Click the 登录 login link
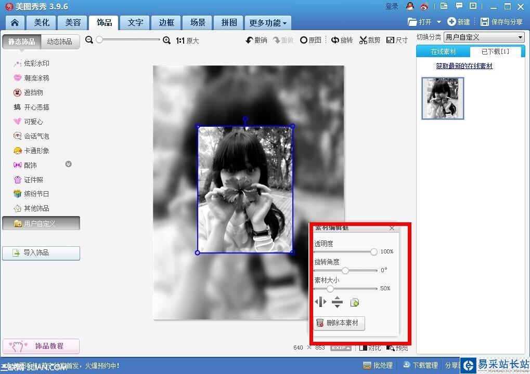The image size is (530, 374). click(x=392, y=6)
